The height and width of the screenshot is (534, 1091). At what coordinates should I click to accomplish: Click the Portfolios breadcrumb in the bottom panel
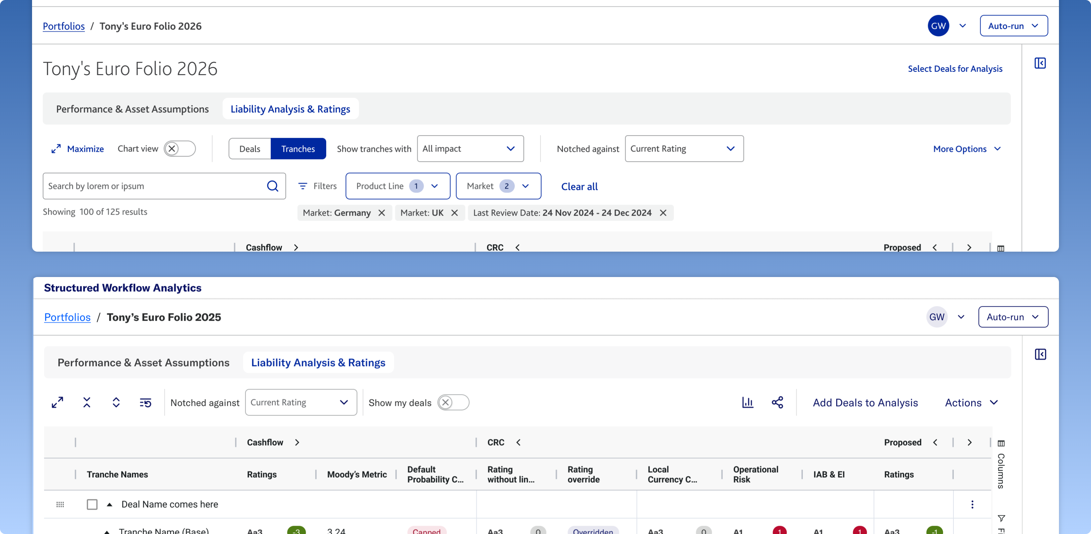(67, 317)
